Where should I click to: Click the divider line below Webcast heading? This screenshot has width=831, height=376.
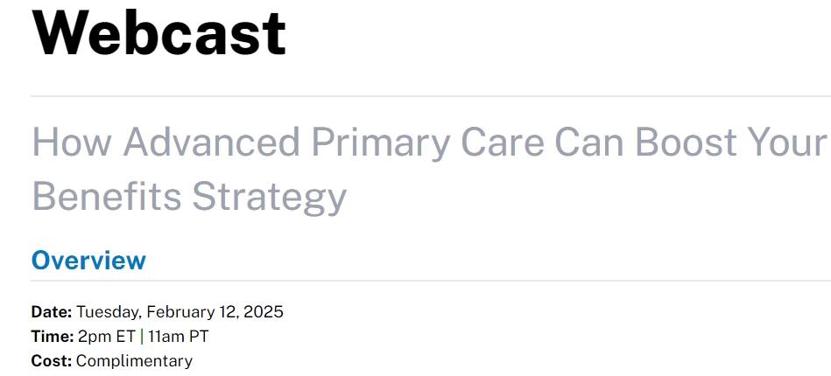429,96
